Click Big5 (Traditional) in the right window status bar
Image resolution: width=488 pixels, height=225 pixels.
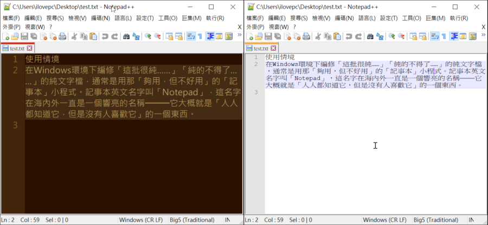click(x=436, y=220)
